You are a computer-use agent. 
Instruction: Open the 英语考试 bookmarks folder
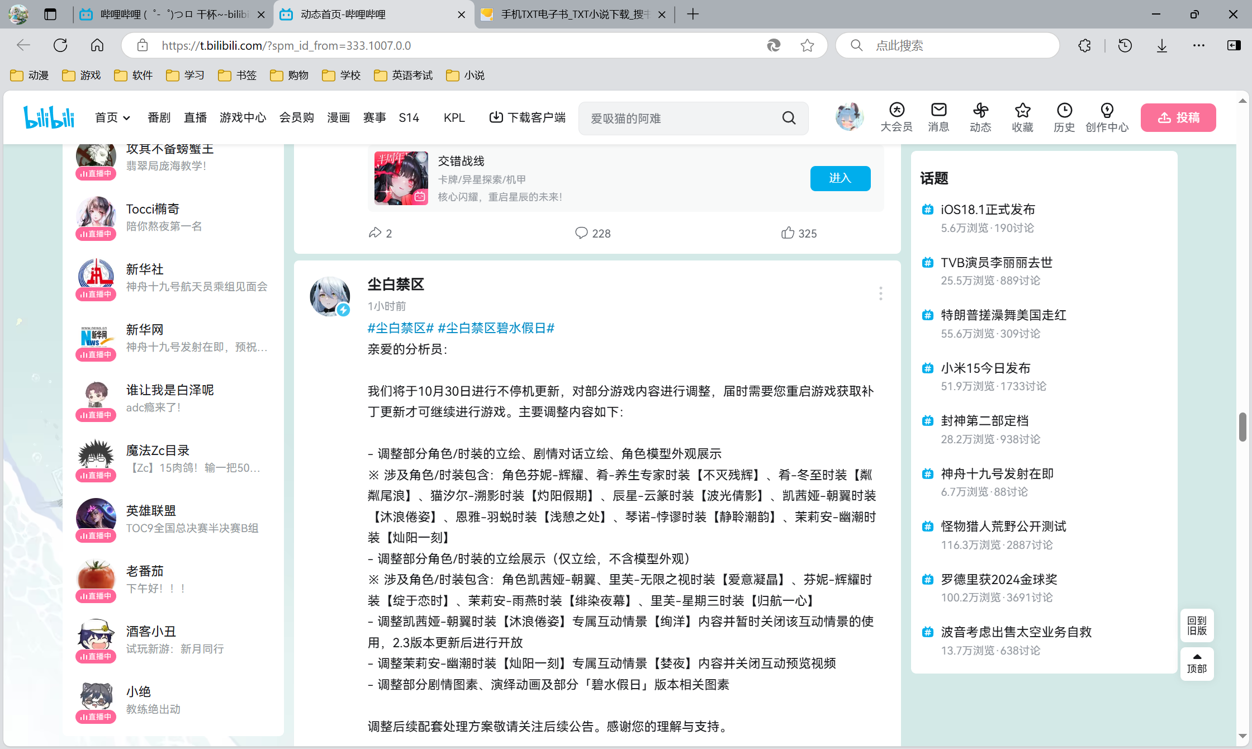tap(404, 75)
